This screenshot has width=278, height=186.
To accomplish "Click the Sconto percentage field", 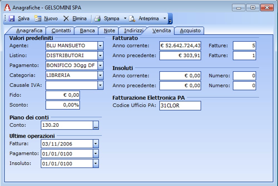I will click(63, 105).
